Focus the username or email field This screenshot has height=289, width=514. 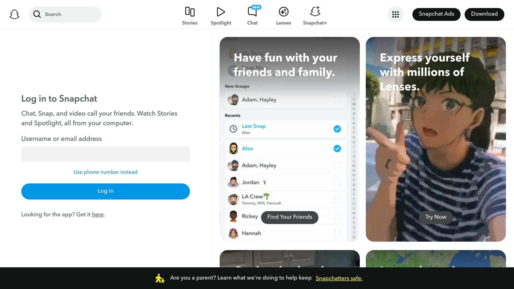coord(105,154)
